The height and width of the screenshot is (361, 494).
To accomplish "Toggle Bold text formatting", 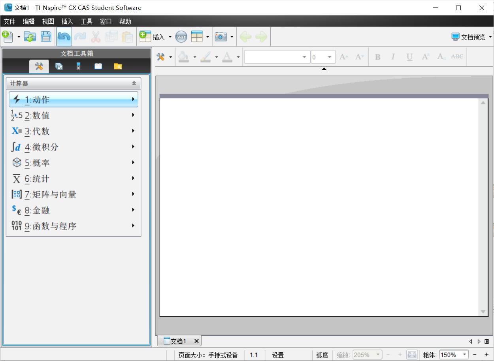I will [x=378, y=57].
